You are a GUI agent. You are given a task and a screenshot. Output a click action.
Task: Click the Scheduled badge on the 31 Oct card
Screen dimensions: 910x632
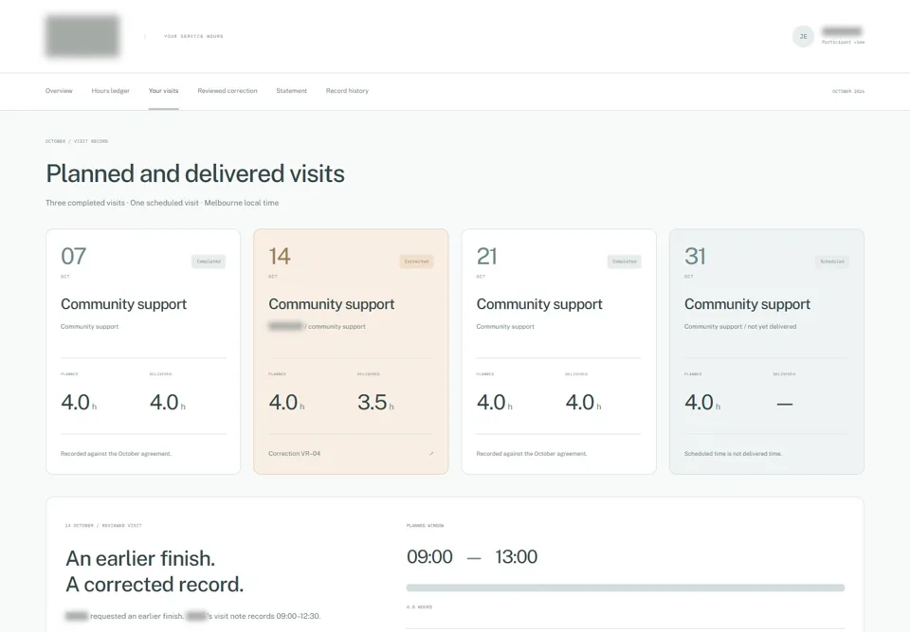831,262
